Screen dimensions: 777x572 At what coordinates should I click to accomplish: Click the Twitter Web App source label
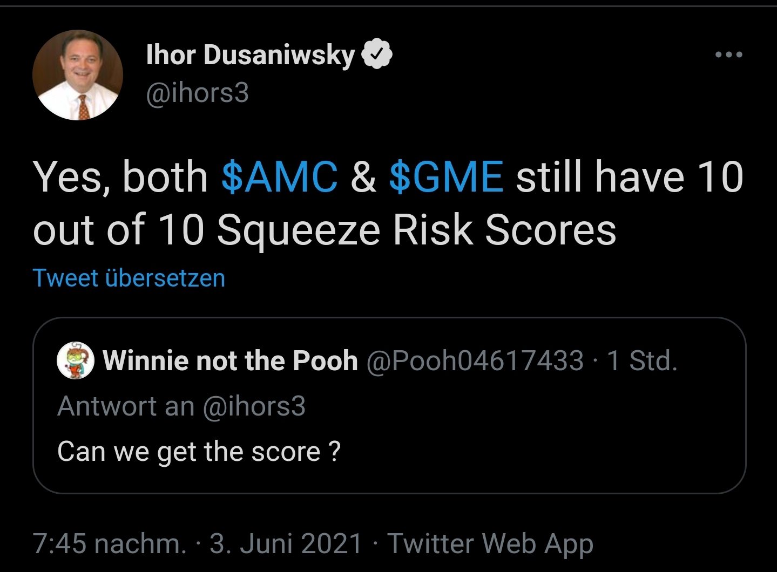point(490,543)
